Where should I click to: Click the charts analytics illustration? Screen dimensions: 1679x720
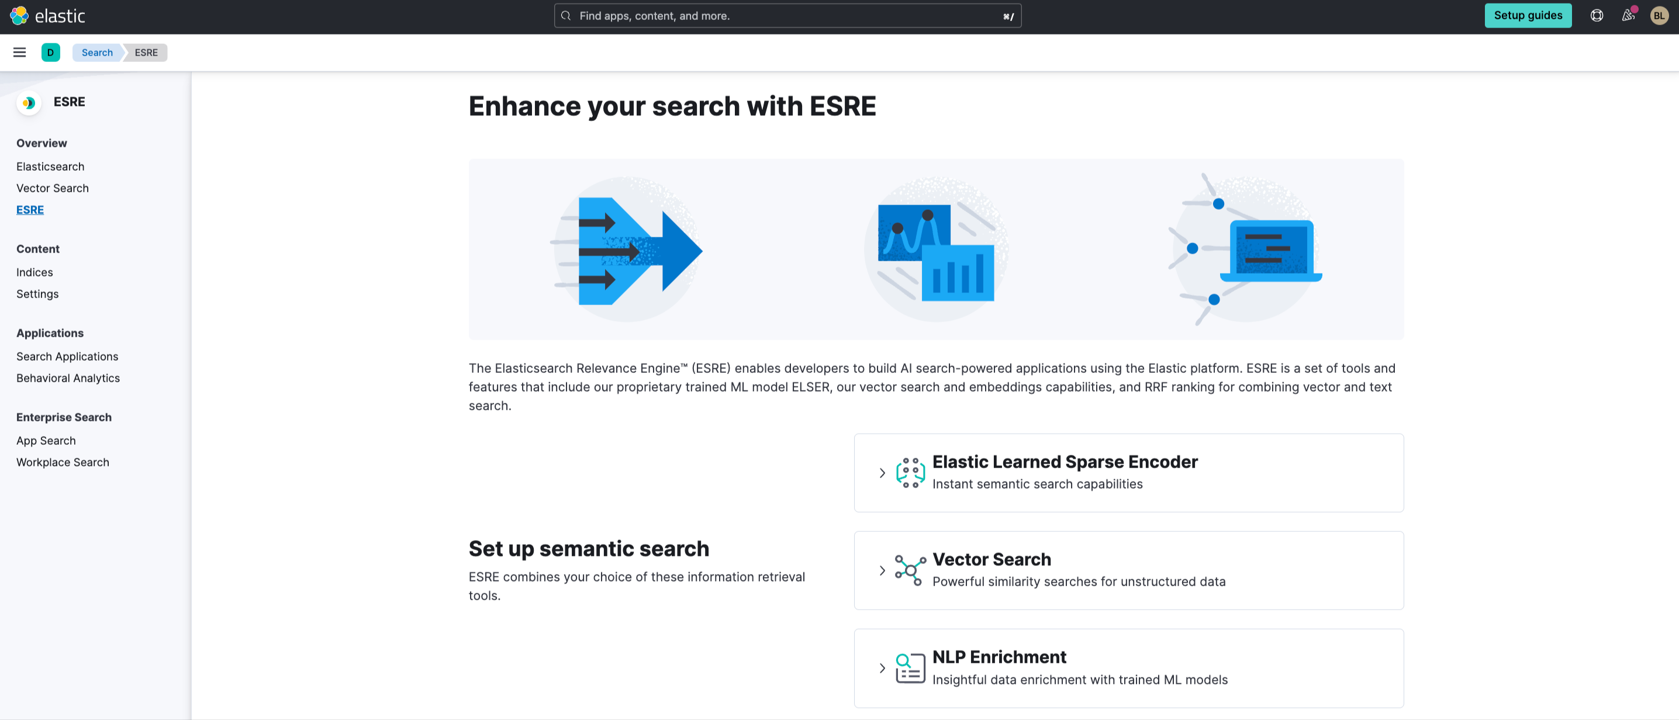[x=936, y=250]
